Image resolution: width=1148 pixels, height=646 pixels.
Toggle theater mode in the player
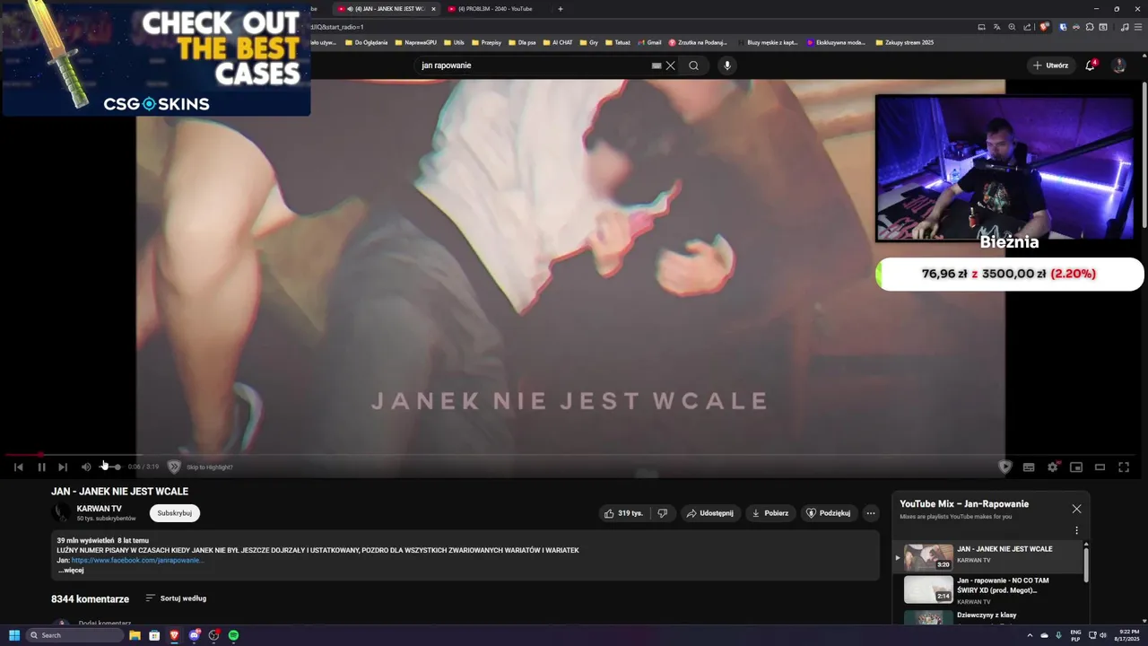tap(1100, 467)
